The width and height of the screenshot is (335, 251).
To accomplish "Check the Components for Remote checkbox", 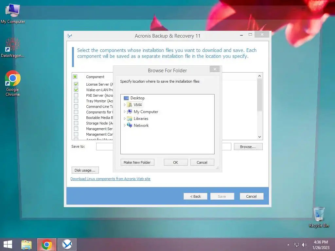I will coord(76,112).
